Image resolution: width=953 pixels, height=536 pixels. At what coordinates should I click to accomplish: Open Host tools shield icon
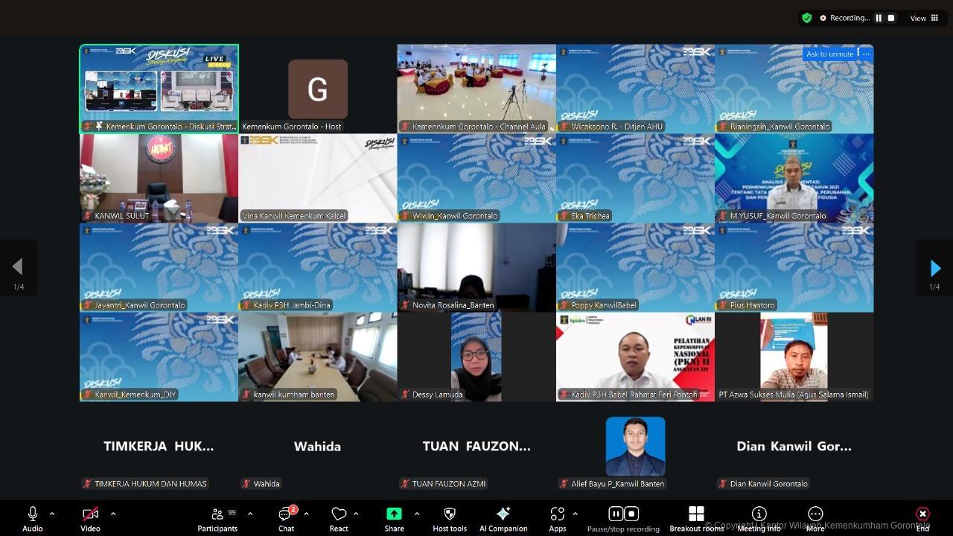point(450,518)
